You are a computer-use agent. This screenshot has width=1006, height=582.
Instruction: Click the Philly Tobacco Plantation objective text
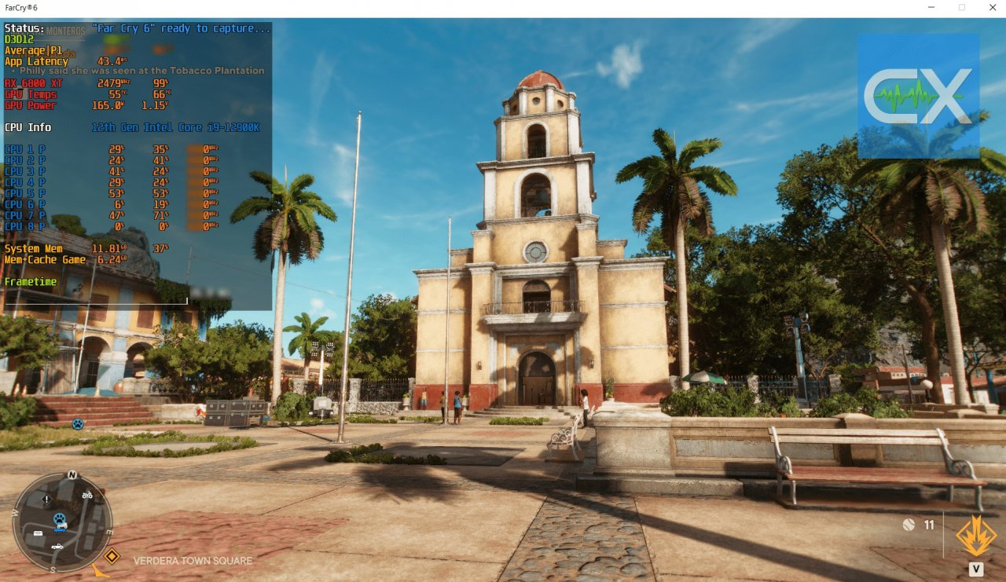[x=141, y=71]
